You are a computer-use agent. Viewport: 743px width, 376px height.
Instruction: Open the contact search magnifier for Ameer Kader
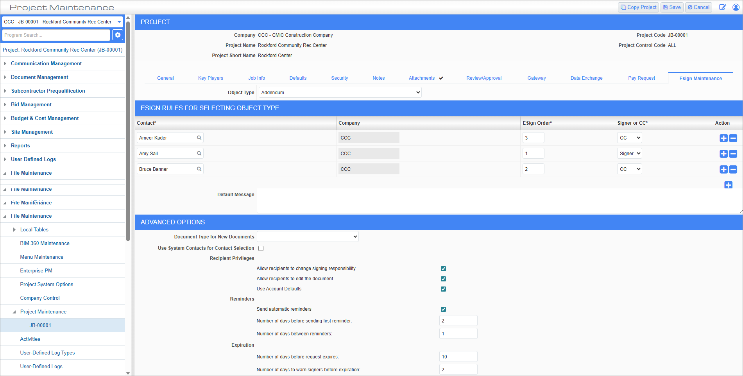199,138
